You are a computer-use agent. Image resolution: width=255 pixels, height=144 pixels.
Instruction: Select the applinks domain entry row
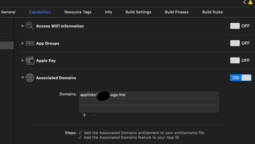point(149,95)
